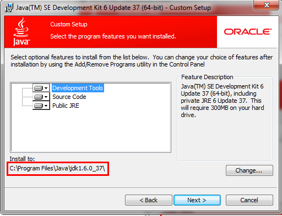
Task: Click the feature description text about 300MB
Action: tap(223, 101)
